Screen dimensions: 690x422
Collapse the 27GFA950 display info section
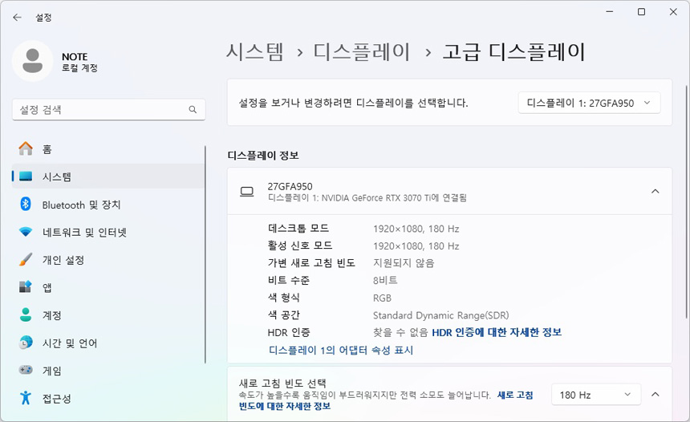pyautogui.click(x=655, y=191)
